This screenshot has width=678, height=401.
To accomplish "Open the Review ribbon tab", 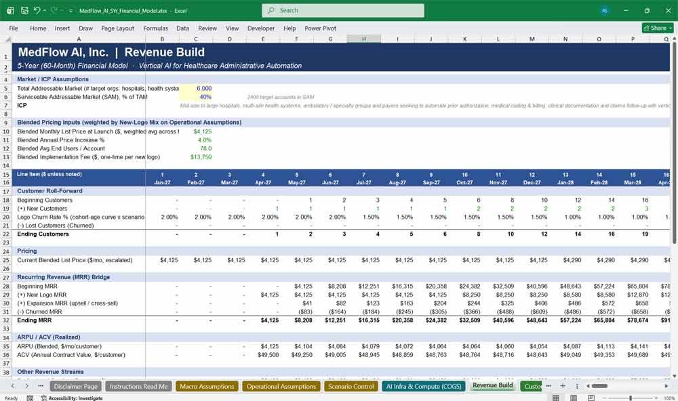I will point(207,28).
